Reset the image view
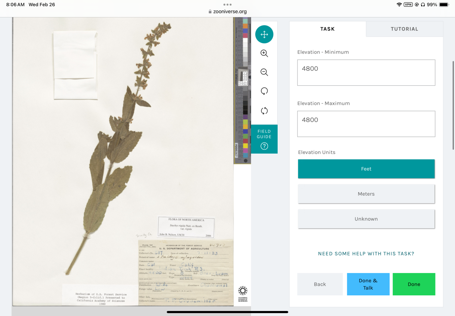Screen dimensions: 455x316 coord(264,111)
